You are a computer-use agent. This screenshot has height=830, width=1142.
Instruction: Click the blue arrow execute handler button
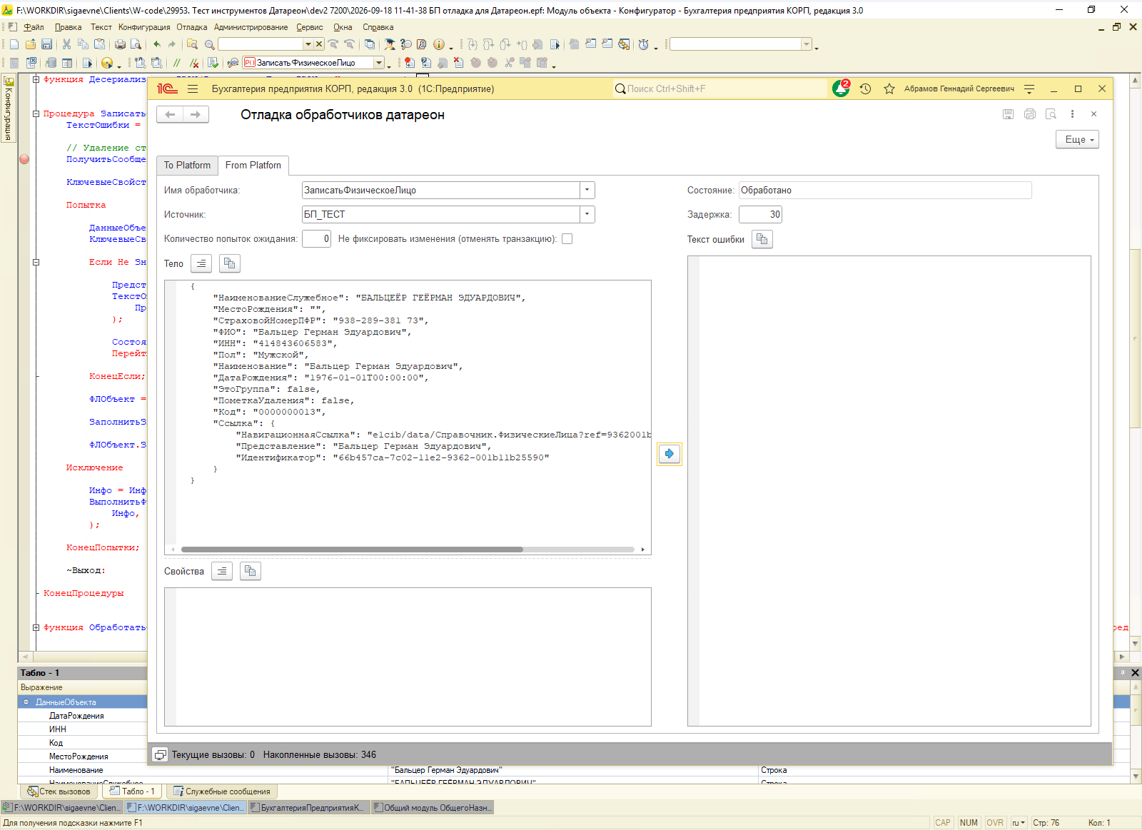(669, 454)
